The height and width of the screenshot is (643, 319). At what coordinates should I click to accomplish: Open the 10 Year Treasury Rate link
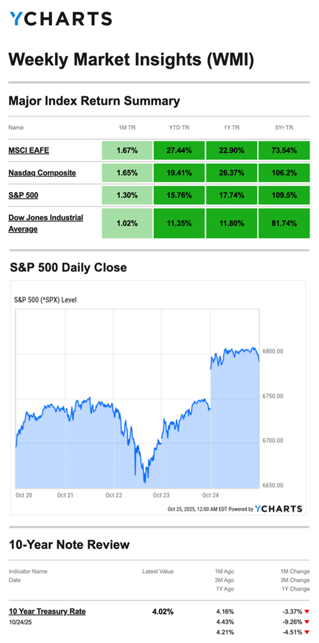pyautogui.click(x=47, y=611)
